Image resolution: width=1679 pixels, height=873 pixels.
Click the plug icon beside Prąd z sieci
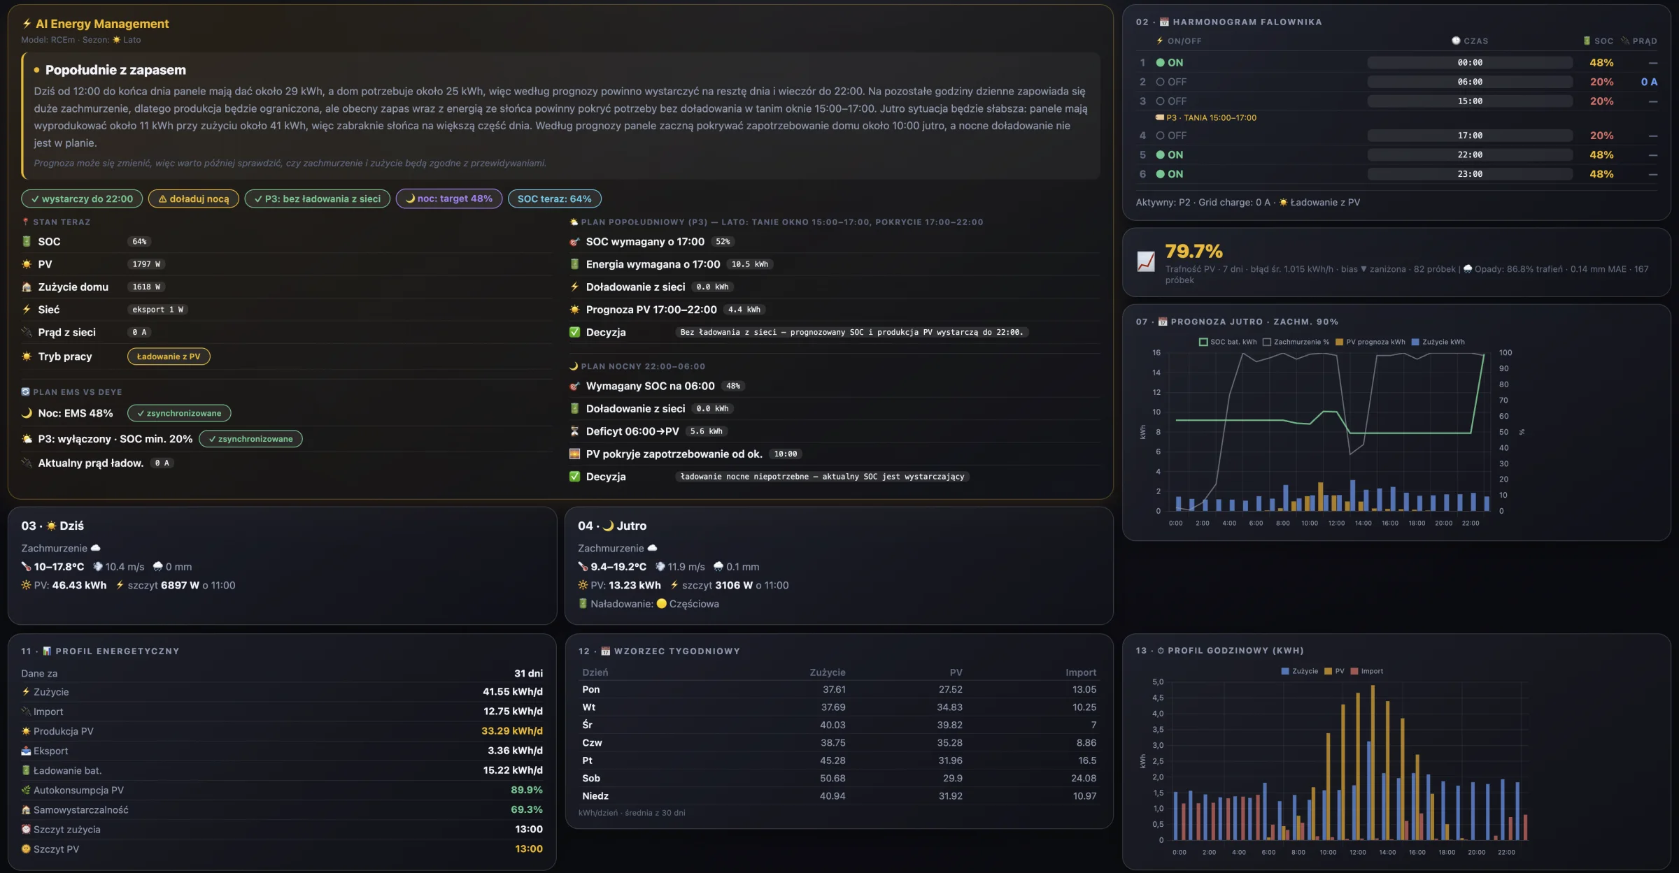[27, 332]
